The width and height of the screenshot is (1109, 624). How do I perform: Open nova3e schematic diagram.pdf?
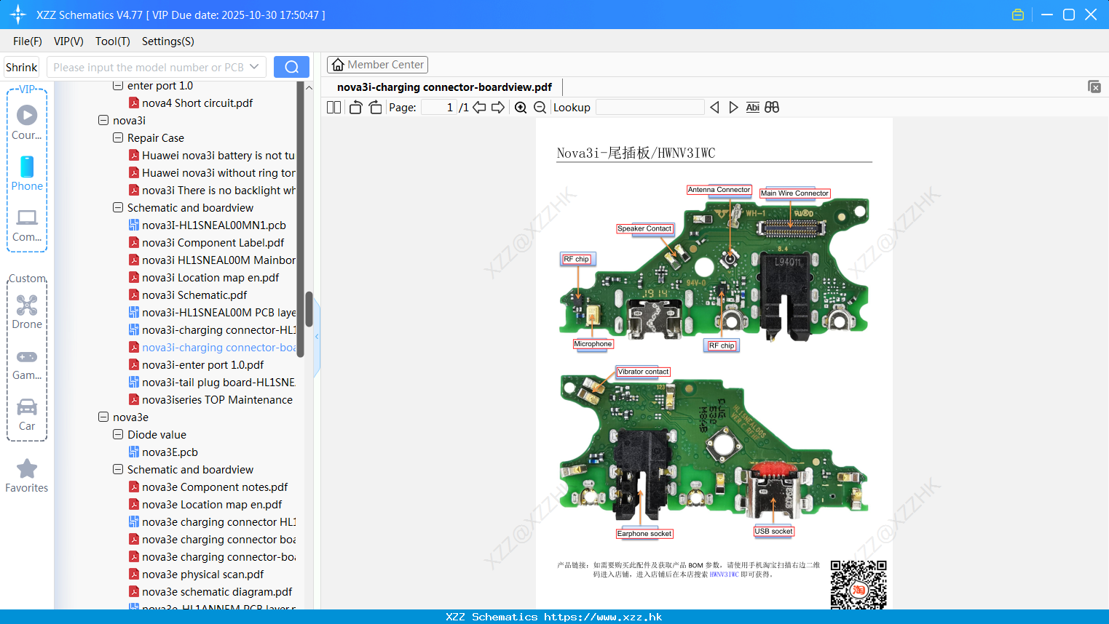pyautogui.click(x=210, y=592)
